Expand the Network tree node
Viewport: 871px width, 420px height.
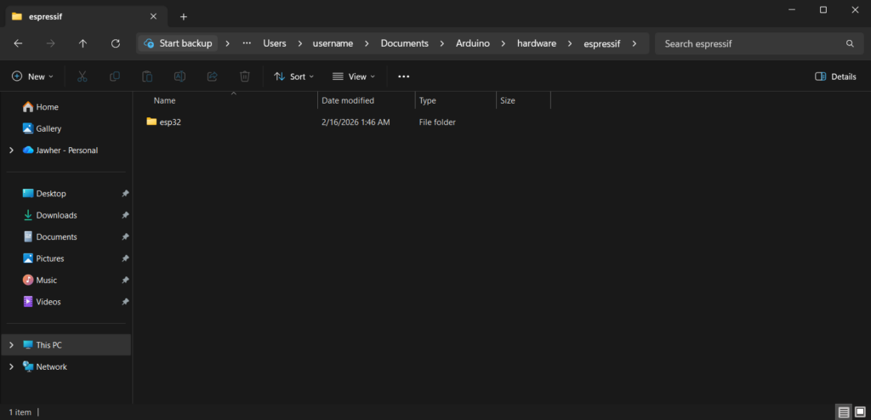[x=11, y=367]
